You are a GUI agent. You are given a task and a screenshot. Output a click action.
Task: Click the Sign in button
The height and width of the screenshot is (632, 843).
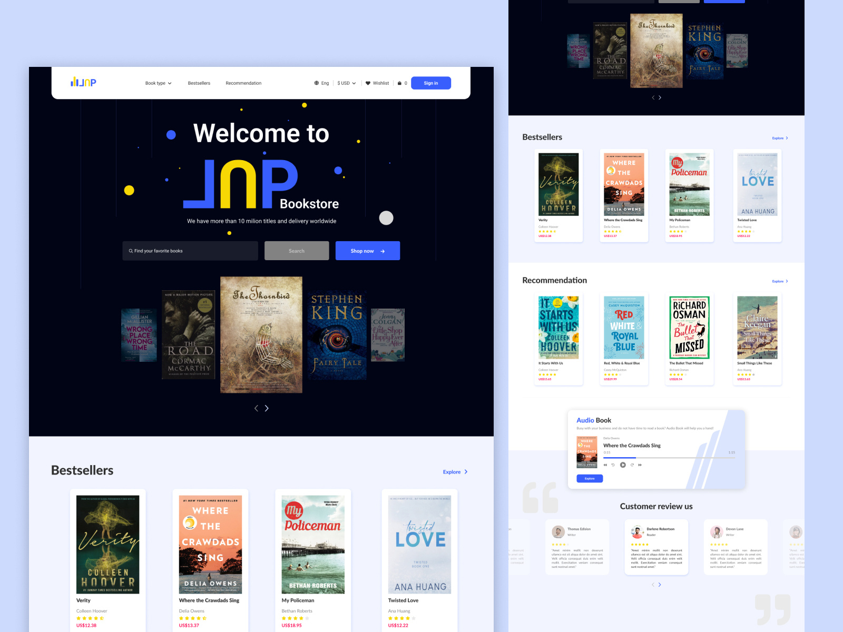pos(430,83)
